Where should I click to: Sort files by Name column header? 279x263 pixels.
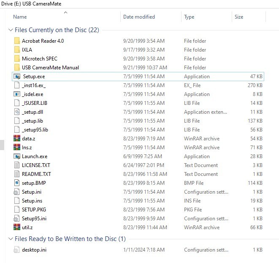pyautogui.click(x=20, y=17)
